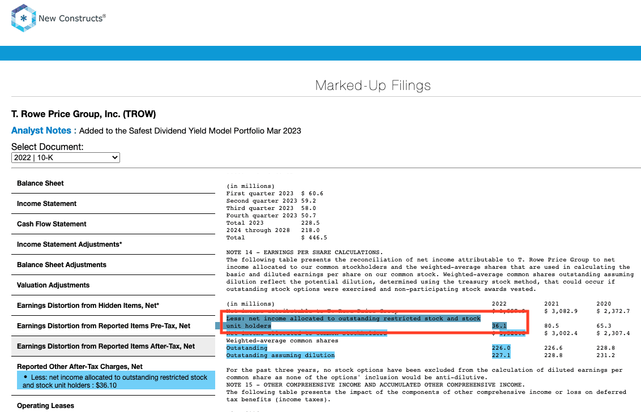Click the 231.2 diluted shares 2020 value
The image size is (641, 412).
(x=605, y=355)
